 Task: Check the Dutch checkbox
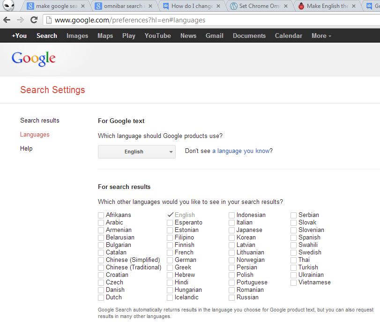coord(101,298)
